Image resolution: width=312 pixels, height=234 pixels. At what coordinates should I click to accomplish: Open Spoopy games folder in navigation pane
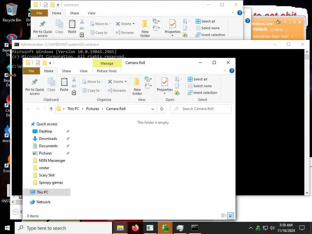tap(51, 183)
